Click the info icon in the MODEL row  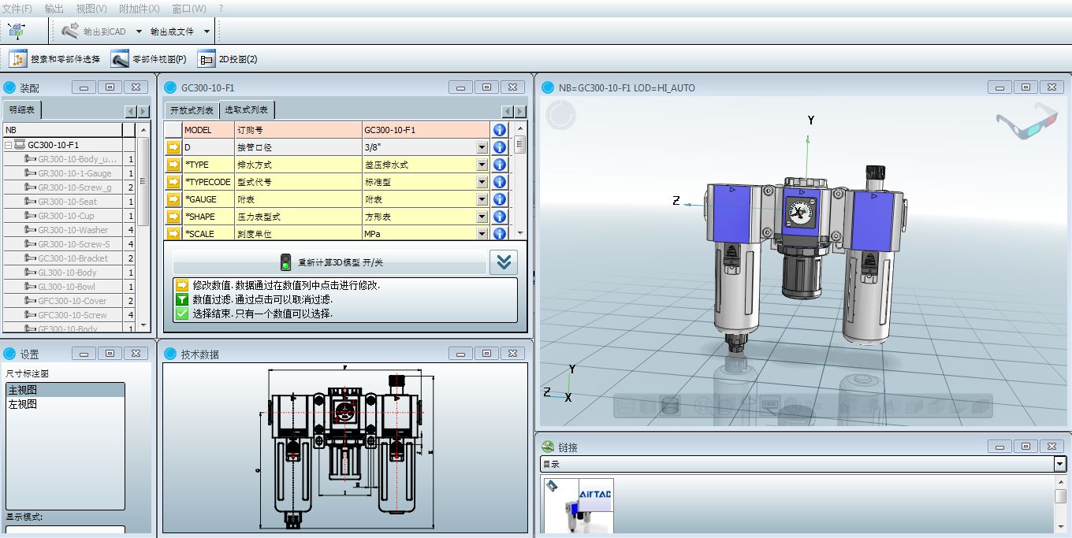click(x=499, y=130)
